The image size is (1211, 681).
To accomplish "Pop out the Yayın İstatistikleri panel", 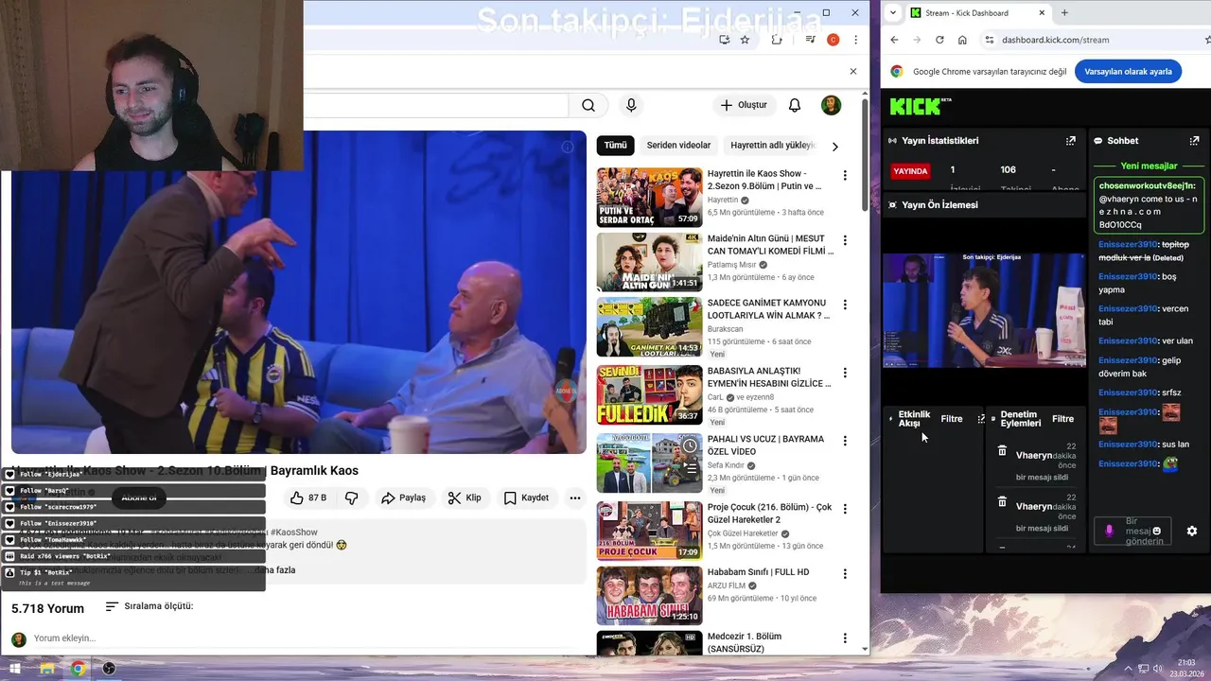I will [1070, 141].
